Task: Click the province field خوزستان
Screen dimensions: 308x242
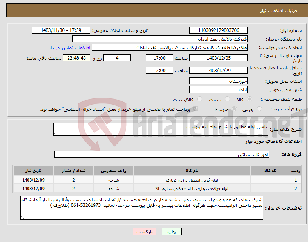Action: [219, 81]
